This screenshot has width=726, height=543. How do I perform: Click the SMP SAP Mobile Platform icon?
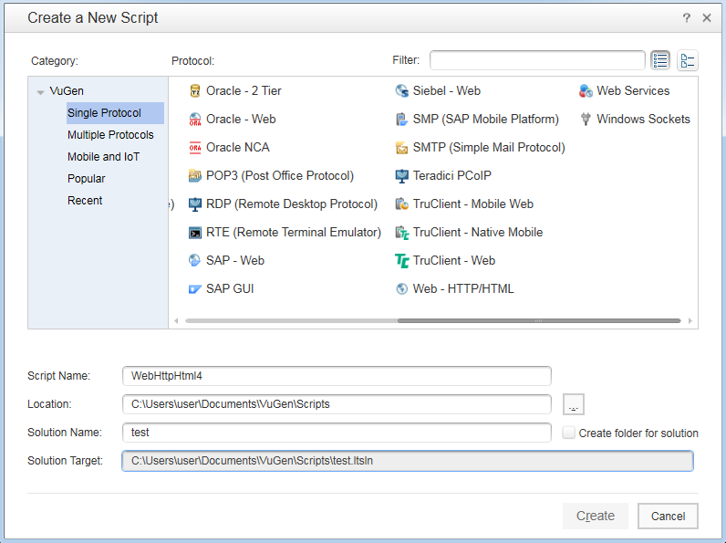tap(401, 119)
